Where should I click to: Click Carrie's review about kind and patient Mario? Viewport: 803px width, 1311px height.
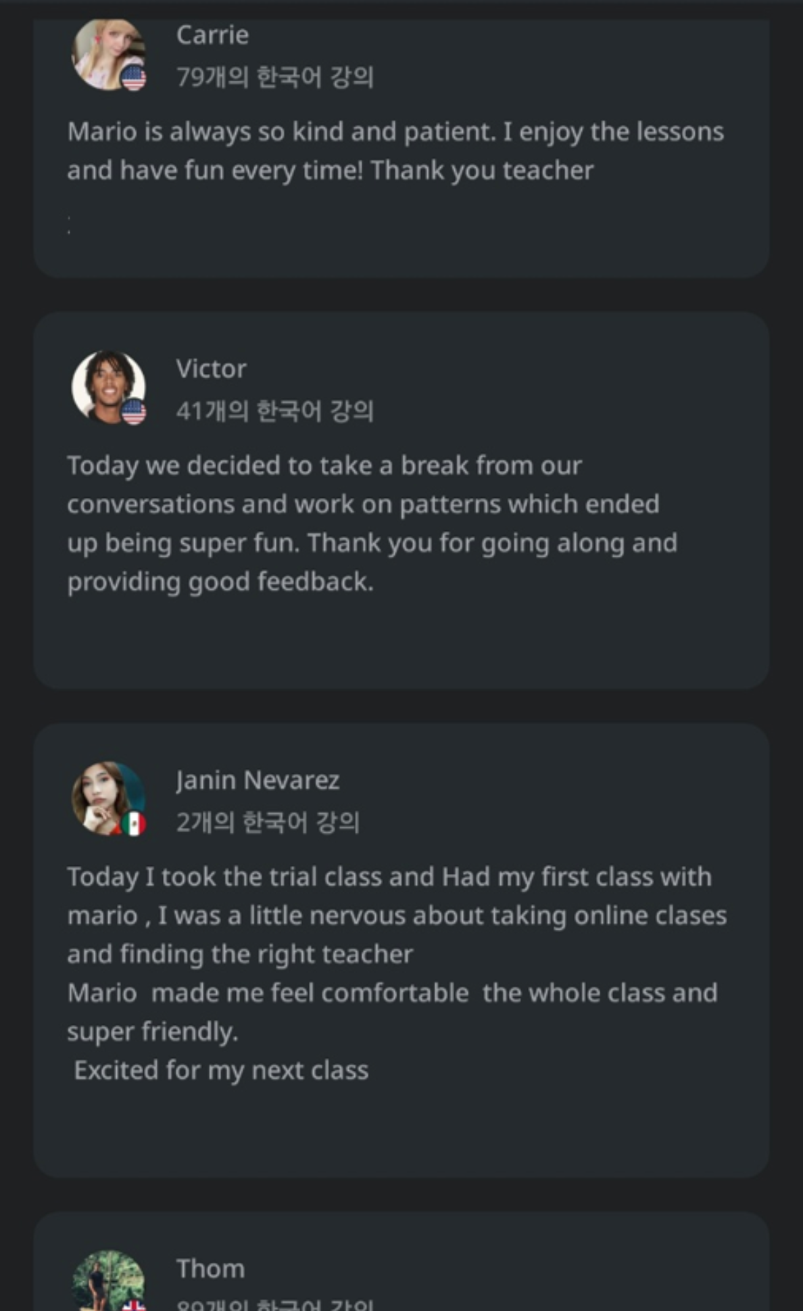click(395, 151)
